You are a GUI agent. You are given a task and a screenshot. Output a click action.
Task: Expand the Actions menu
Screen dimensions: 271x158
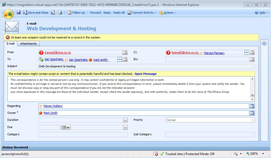tap(168, 13)
